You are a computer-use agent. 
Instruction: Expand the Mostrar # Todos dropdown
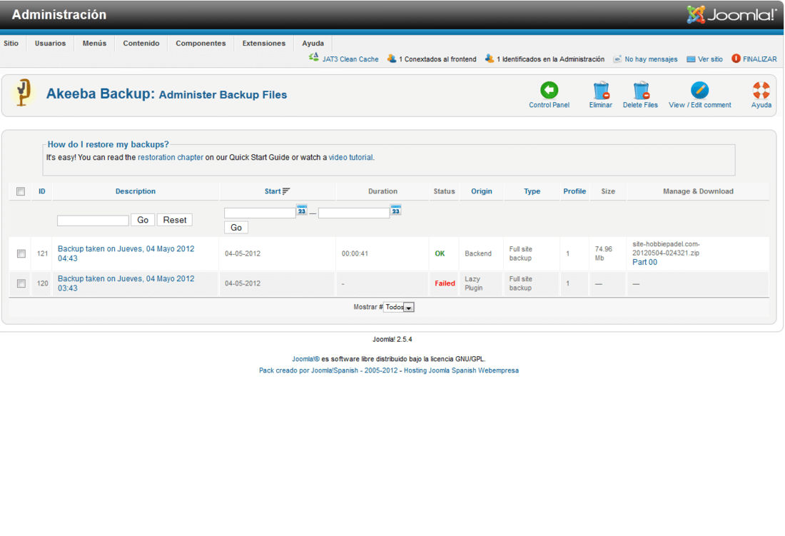(x=398, y=308)
